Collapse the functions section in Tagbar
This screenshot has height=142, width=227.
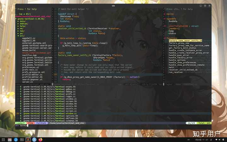[165, 38]
